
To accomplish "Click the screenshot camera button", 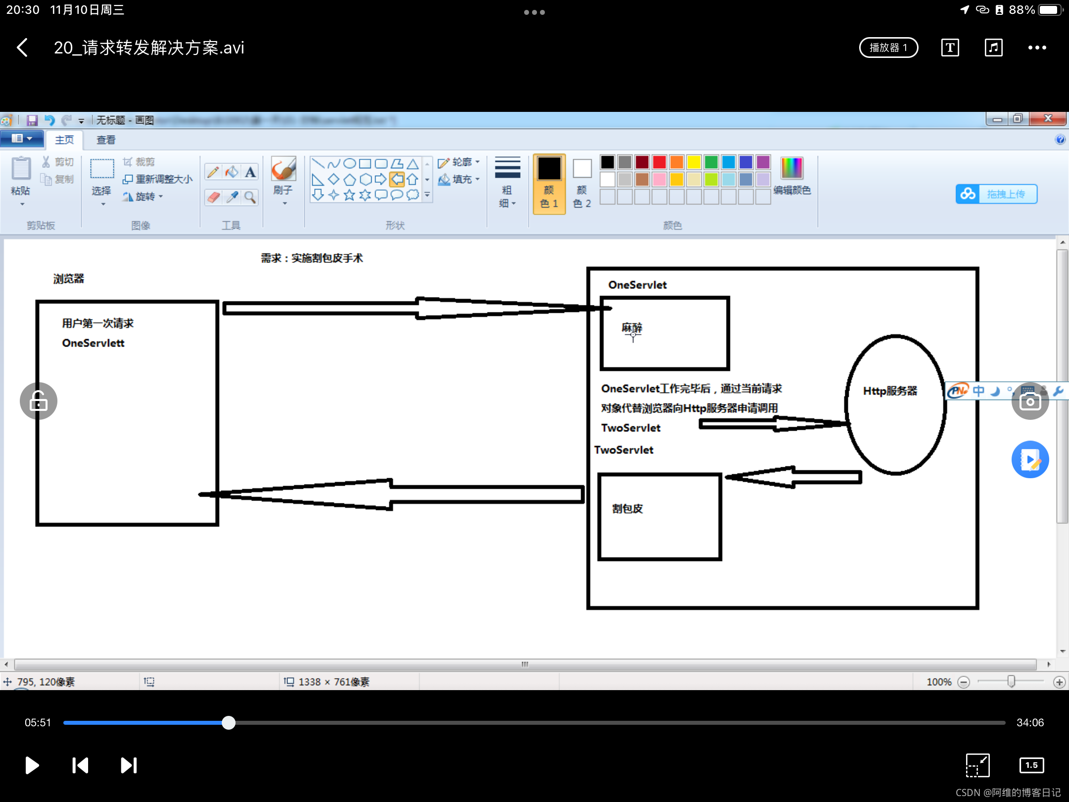I will 1030,401.
